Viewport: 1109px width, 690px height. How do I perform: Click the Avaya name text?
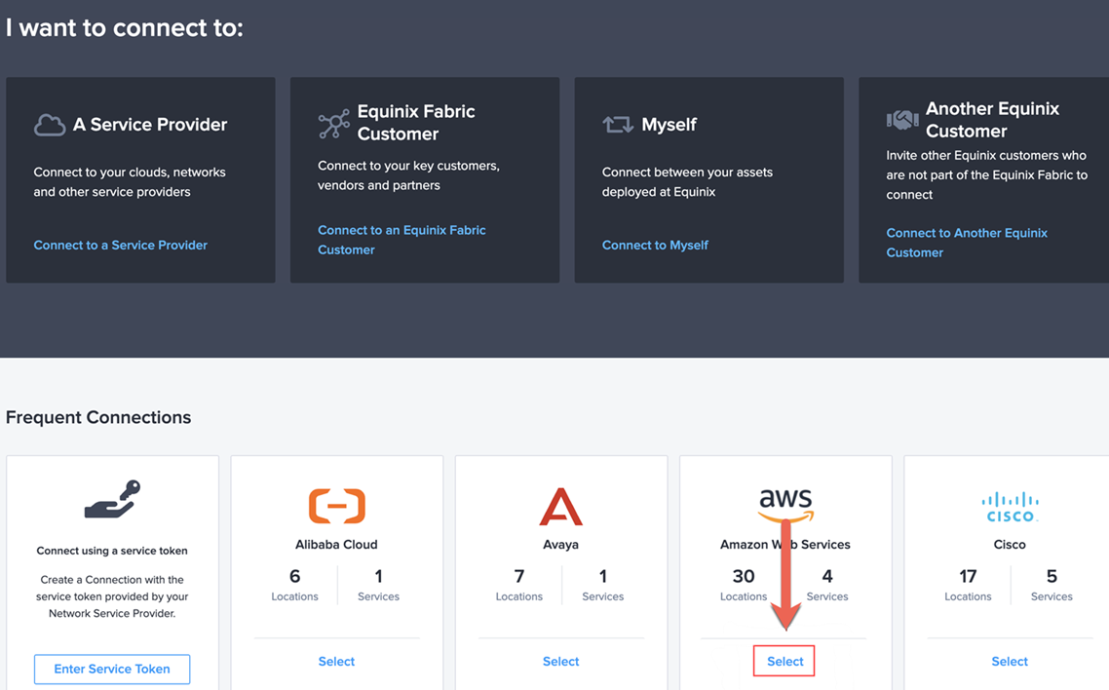(561, 545)
